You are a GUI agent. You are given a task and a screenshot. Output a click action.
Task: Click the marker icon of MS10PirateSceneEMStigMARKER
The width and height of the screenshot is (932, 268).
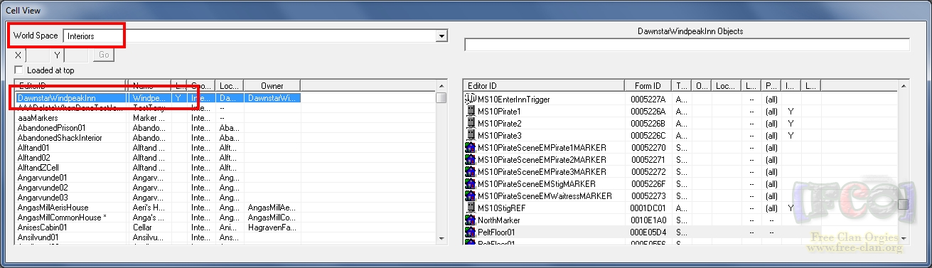(470, 183)
